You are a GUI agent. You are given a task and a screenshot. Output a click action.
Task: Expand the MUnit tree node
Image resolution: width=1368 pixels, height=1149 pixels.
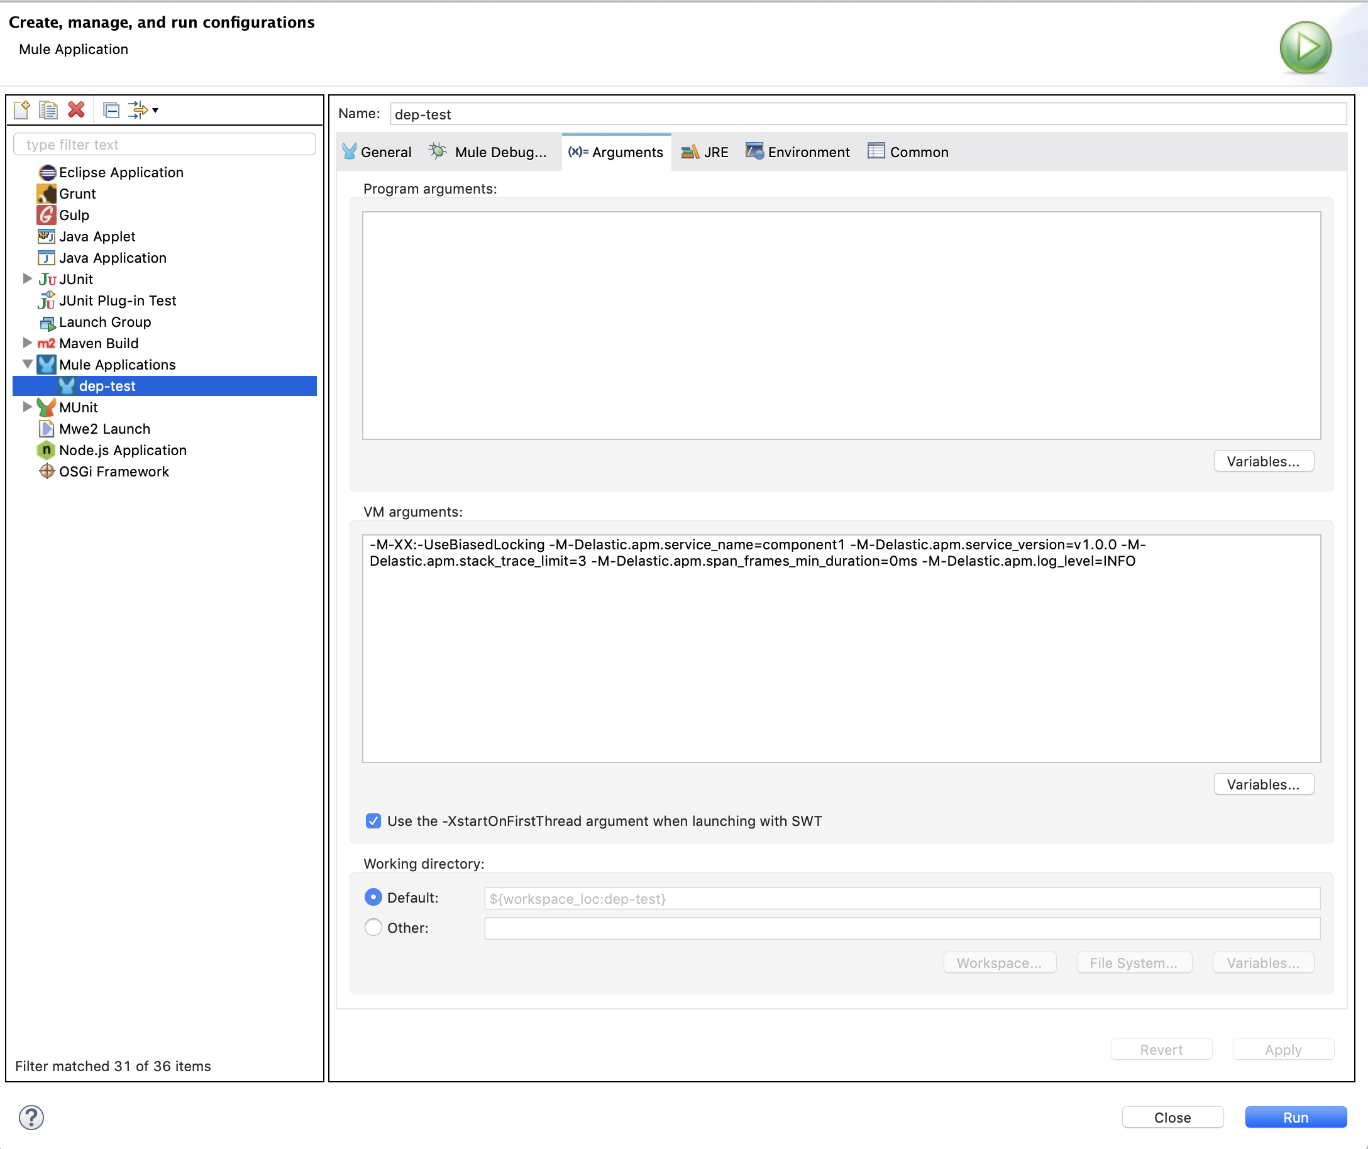[x=25, y=407]
